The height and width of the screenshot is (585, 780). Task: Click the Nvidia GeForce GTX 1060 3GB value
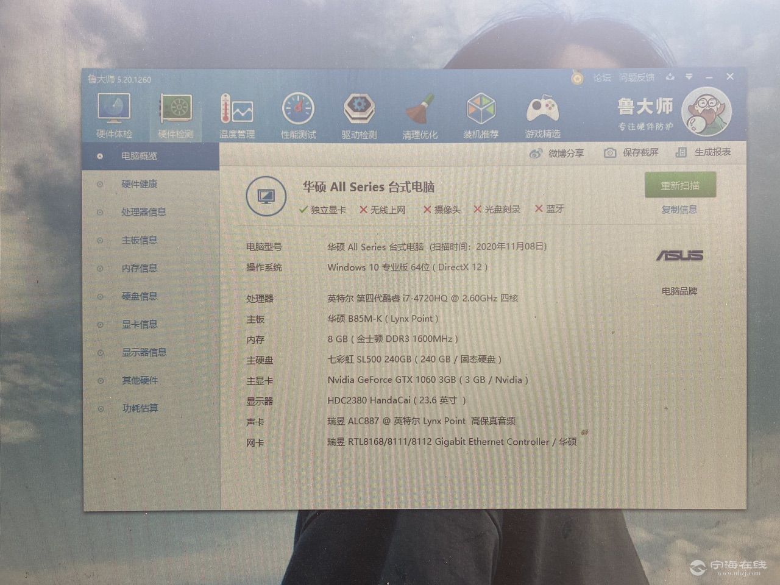[428, 380]
